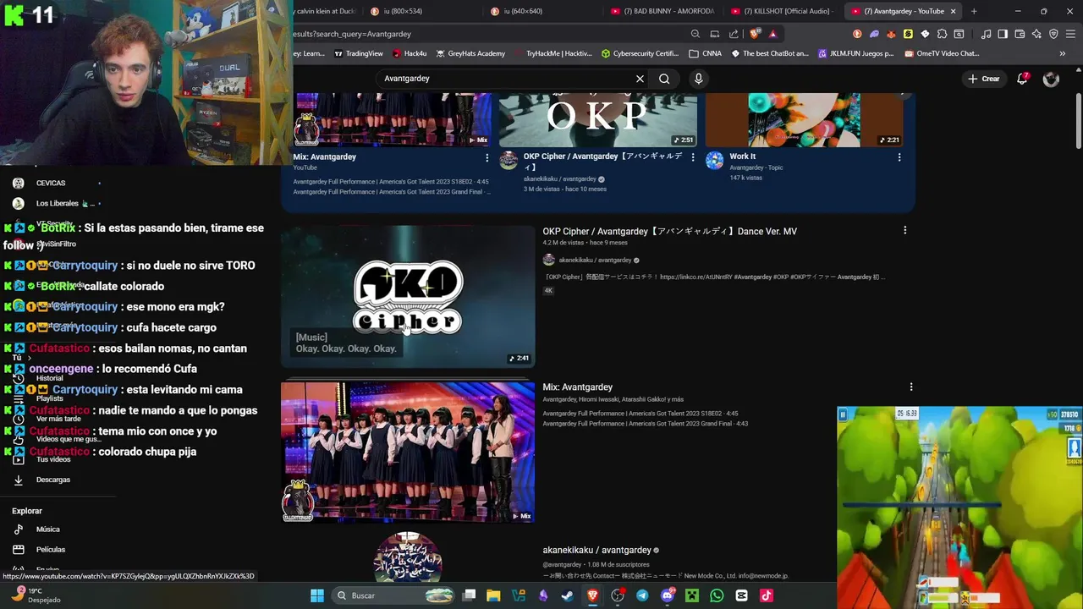
Task: Select Música under Explorar
Action: [47, 529]
